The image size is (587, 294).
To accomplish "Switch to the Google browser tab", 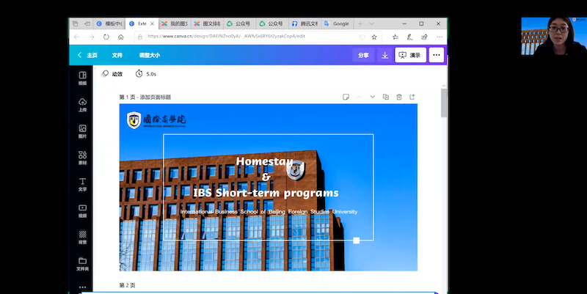I will (338, 23).
